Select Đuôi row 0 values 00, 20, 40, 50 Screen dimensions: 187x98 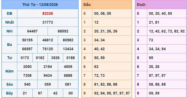coord(161,13)
